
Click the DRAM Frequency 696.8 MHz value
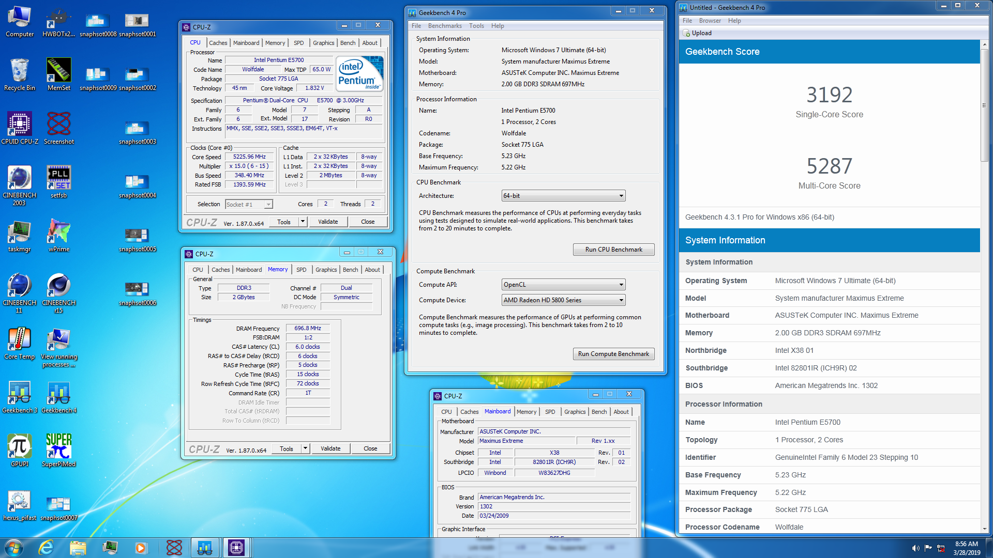[308, 328]
